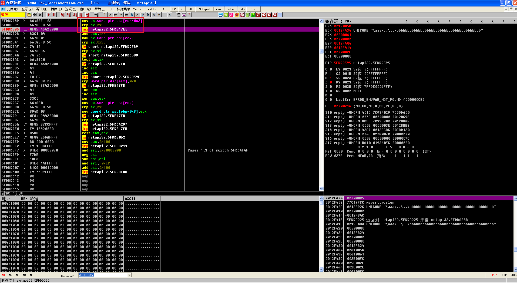517x283 pixels.
Task: Open Executable modules with the 'e' button
Action: click(x=110, y=15)
